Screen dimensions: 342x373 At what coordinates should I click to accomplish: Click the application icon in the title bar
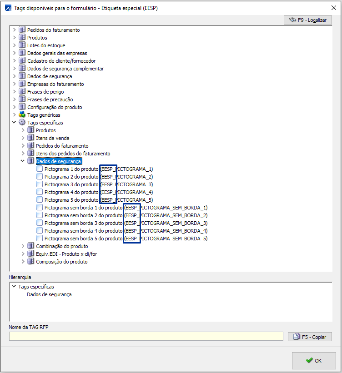(8, 8)
